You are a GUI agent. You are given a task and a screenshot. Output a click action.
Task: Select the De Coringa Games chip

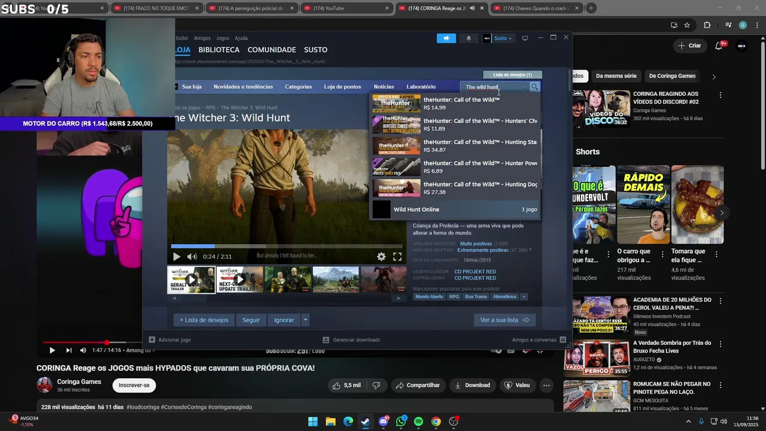pyautogui.click(x=672, y=76)
